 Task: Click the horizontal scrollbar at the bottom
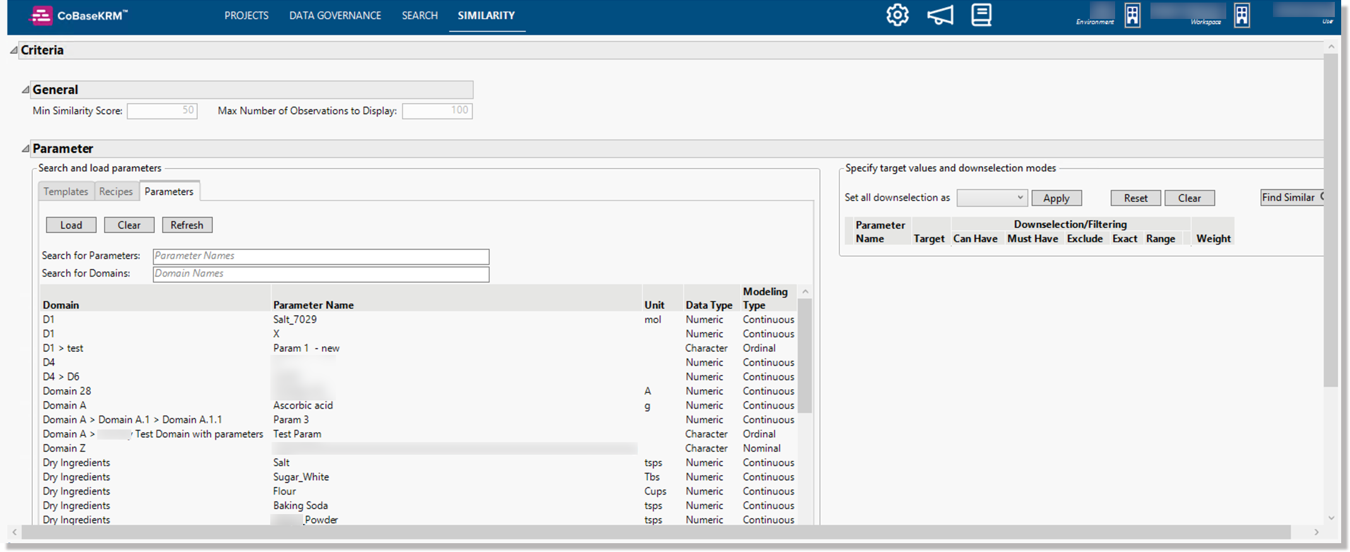point(655,532)
